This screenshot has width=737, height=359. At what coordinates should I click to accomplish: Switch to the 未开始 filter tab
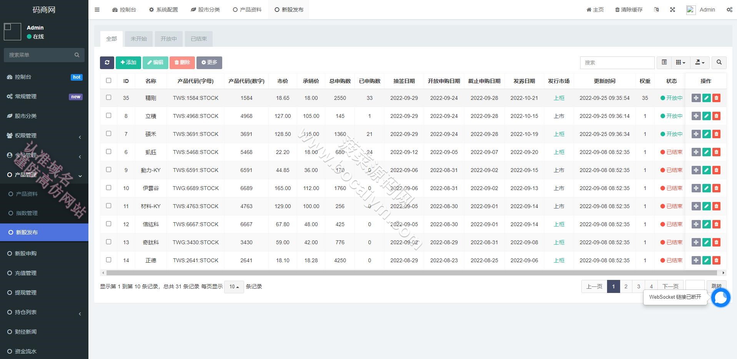pyautogui.click(x=138, y=39)
